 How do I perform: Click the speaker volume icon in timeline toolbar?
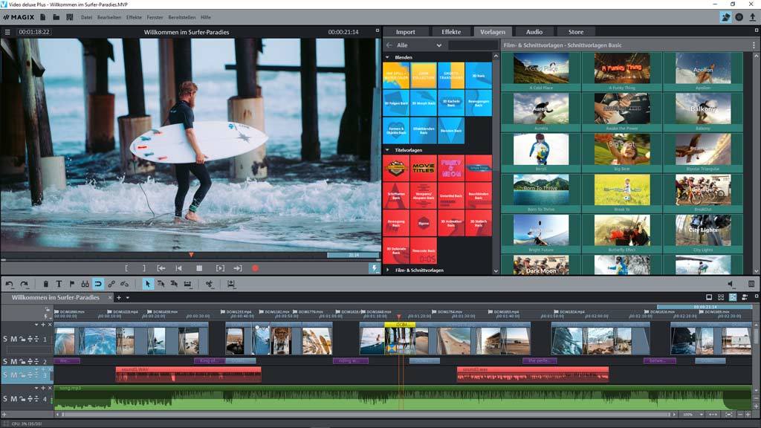point(731,284)
